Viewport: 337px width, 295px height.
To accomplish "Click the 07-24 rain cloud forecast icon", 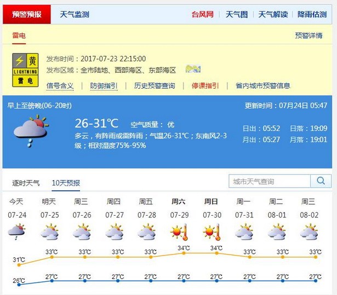I will point(17,232).
